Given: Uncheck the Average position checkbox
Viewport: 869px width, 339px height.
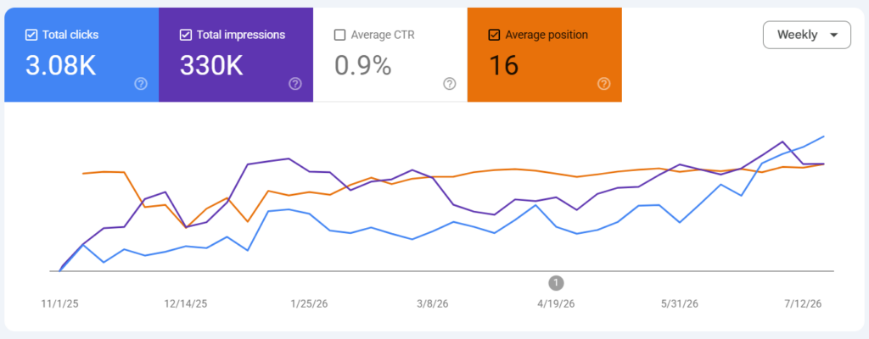Looking at the screenshot, I should [x=494, y=35].
